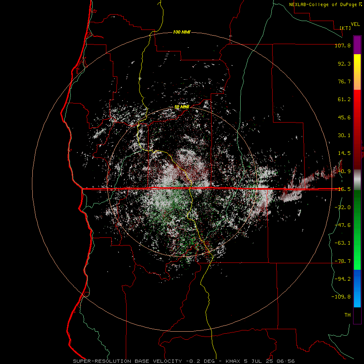Click the 14.5 legend value
The width and height of the screenshot is (364, 364).
344,153
